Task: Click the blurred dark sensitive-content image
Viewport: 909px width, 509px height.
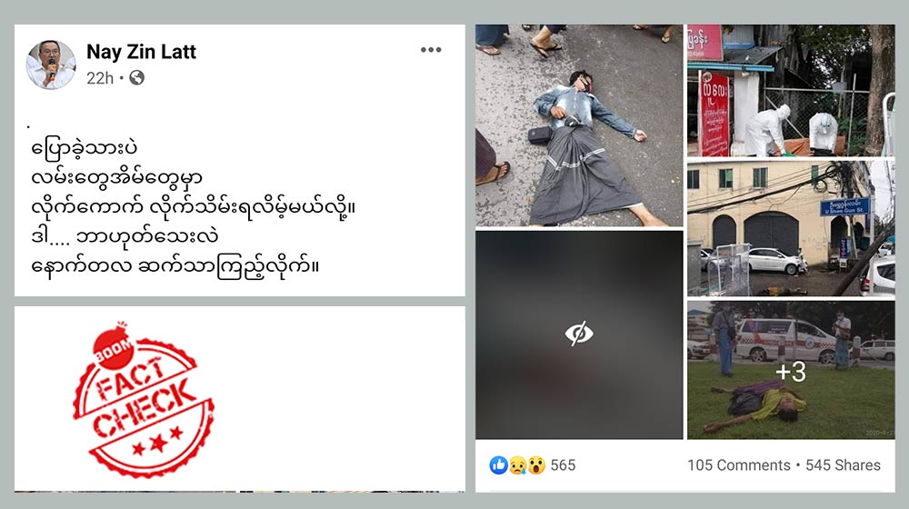Action: (579, 334)
